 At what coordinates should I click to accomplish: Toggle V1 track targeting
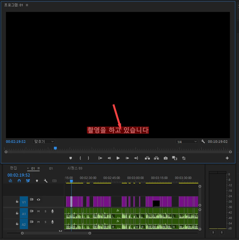click(x=24, y=202)
